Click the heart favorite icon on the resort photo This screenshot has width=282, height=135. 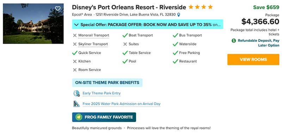pos(57,8)
